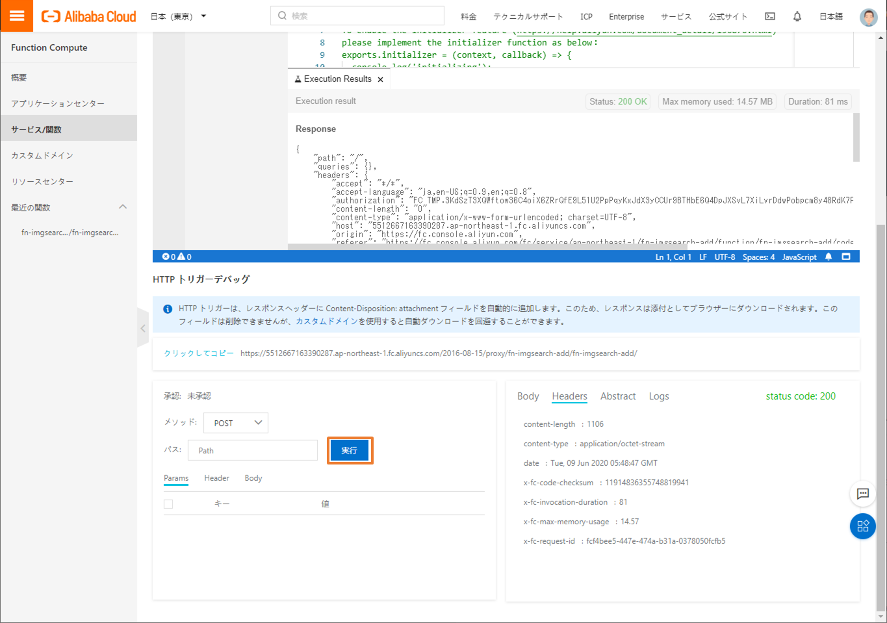Click the Function Compute sidebar title
Image resolution: width=887 pixels, height=623 pixels.
tap(49, 47)
